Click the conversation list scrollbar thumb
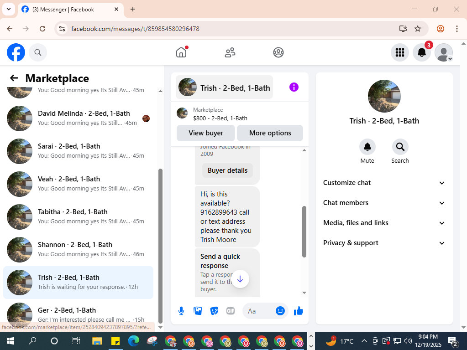This screenshot has height=350, width=467. pyautogui.click(x=160, y=246)
